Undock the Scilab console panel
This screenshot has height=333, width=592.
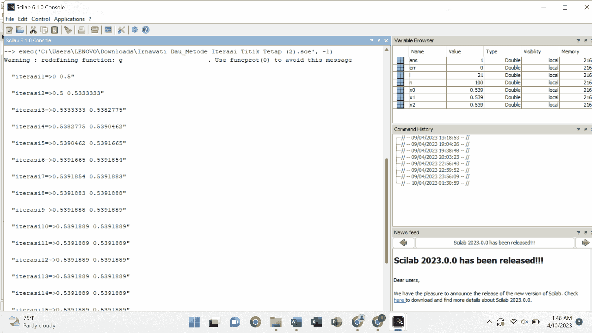[379, 40]
